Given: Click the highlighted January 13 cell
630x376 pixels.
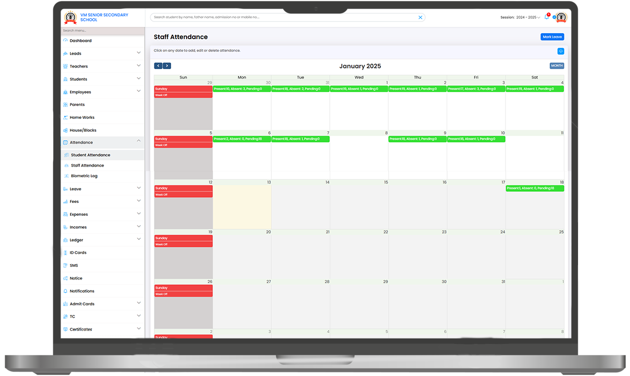Looking at the screenshot, I should tap(242, 206).
